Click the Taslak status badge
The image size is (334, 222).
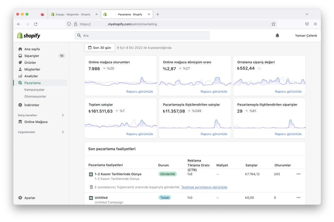[x=165, y=197]
